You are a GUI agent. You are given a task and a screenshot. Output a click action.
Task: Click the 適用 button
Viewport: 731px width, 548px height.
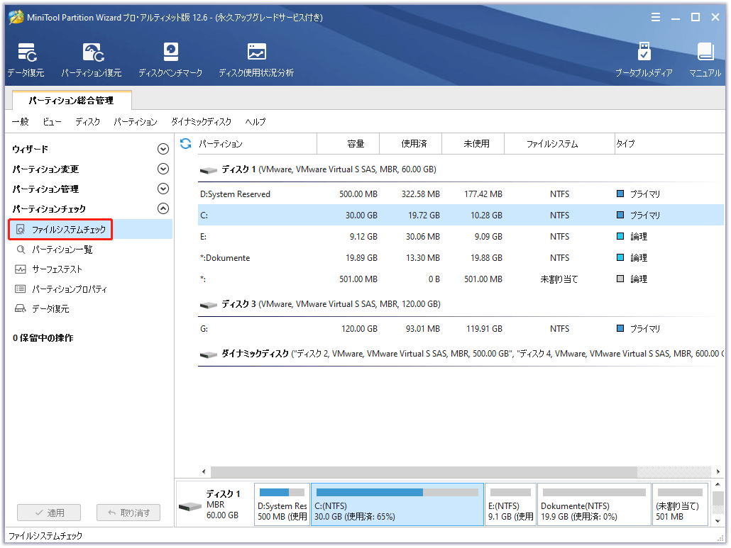[x=49, y=513]
